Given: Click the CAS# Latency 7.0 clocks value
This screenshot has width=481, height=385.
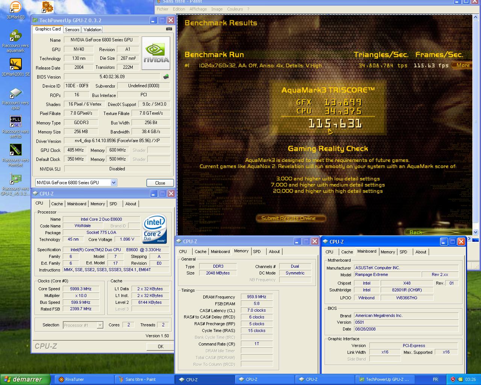Looking at the screenshot, I should (x=257, y=311).
